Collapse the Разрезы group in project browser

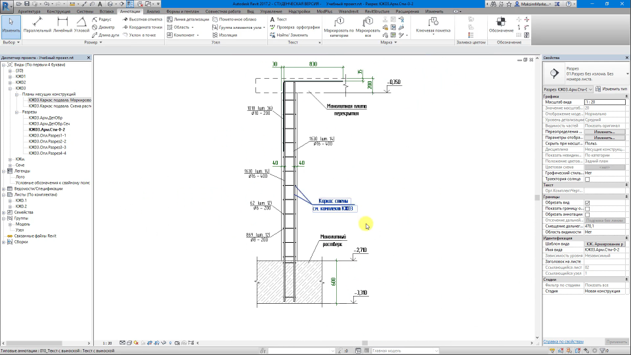tap(16, 112)
